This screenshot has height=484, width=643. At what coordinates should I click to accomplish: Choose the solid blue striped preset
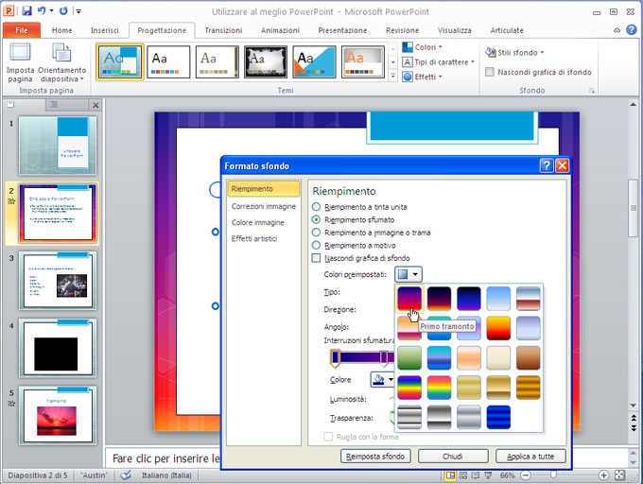pos(498,417)
